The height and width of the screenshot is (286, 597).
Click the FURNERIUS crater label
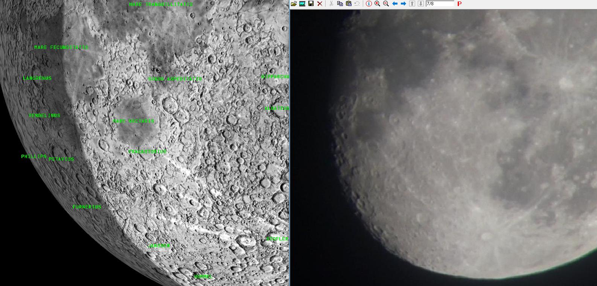(87, 207)
